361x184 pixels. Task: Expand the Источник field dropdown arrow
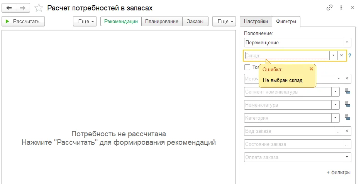tap(339, 79)
